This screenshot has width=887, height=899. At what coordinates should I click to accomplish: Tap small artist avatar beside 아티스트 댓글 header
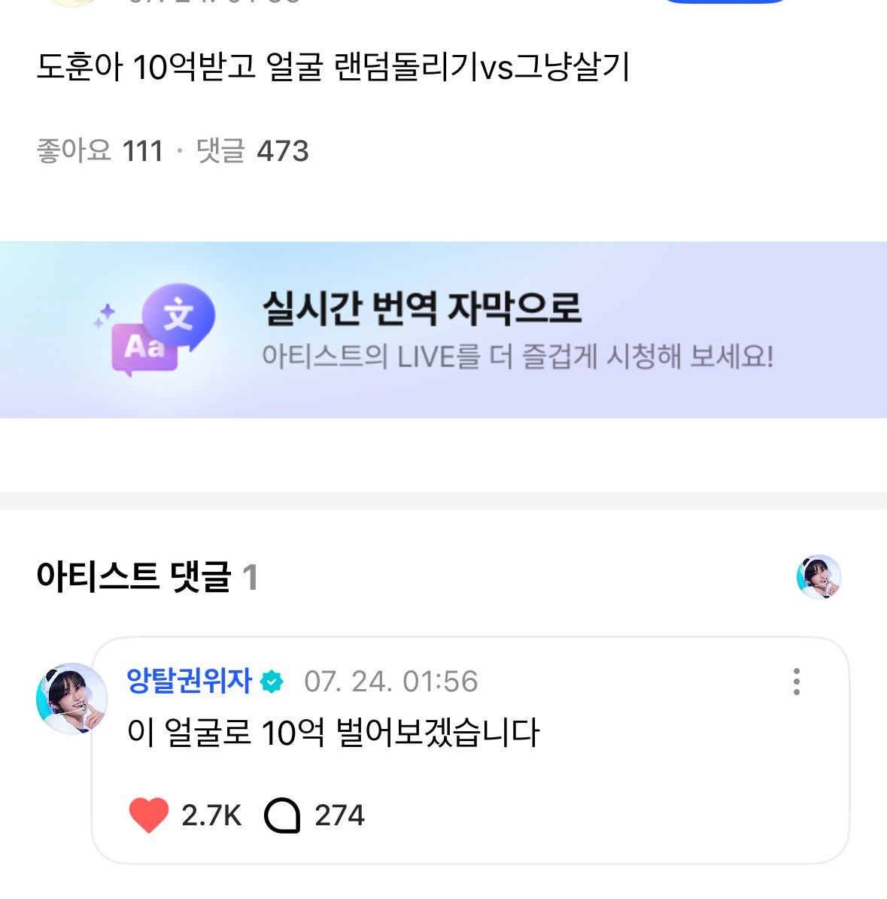819,578
